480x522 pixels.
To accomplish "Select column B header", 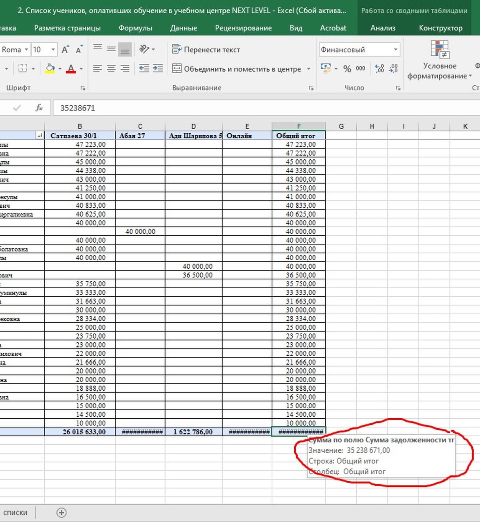I will 80,126.
